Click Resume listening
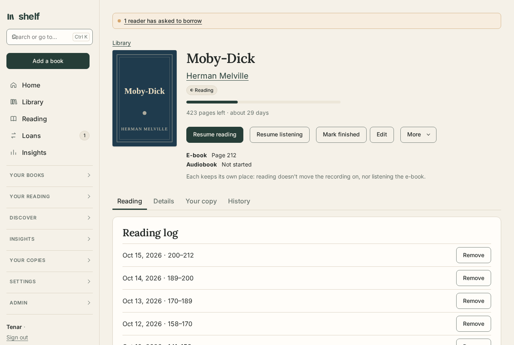This screenshot has width=514, height=345. coord(279,135)
